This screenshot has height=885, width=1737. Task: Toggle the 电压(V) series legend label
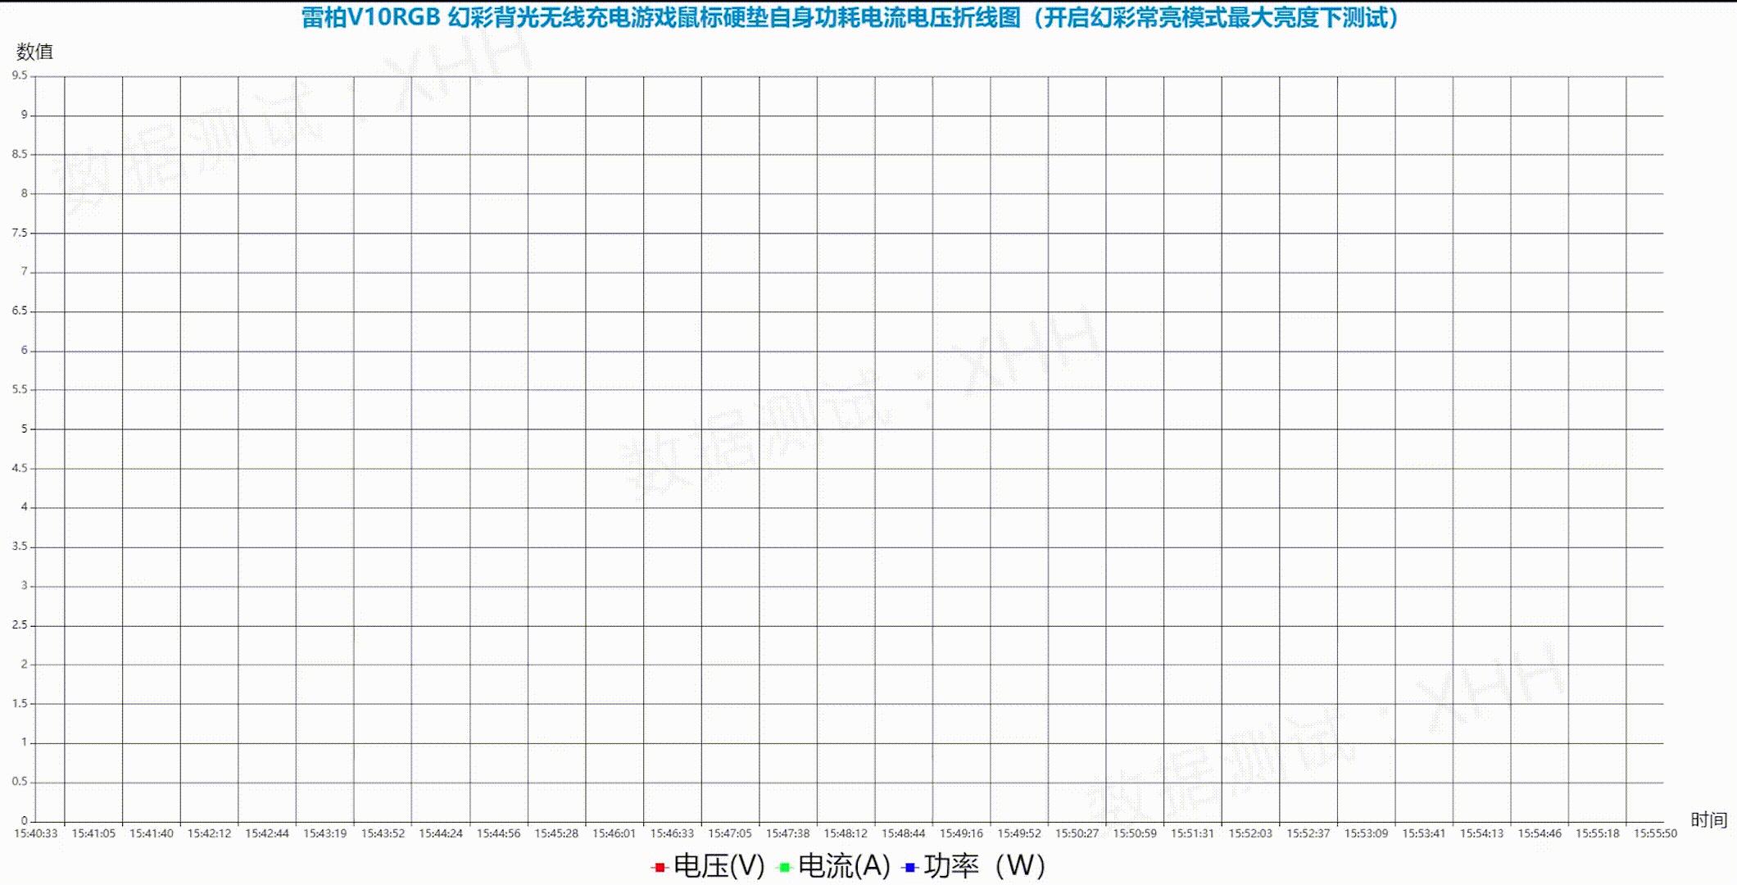719,866
